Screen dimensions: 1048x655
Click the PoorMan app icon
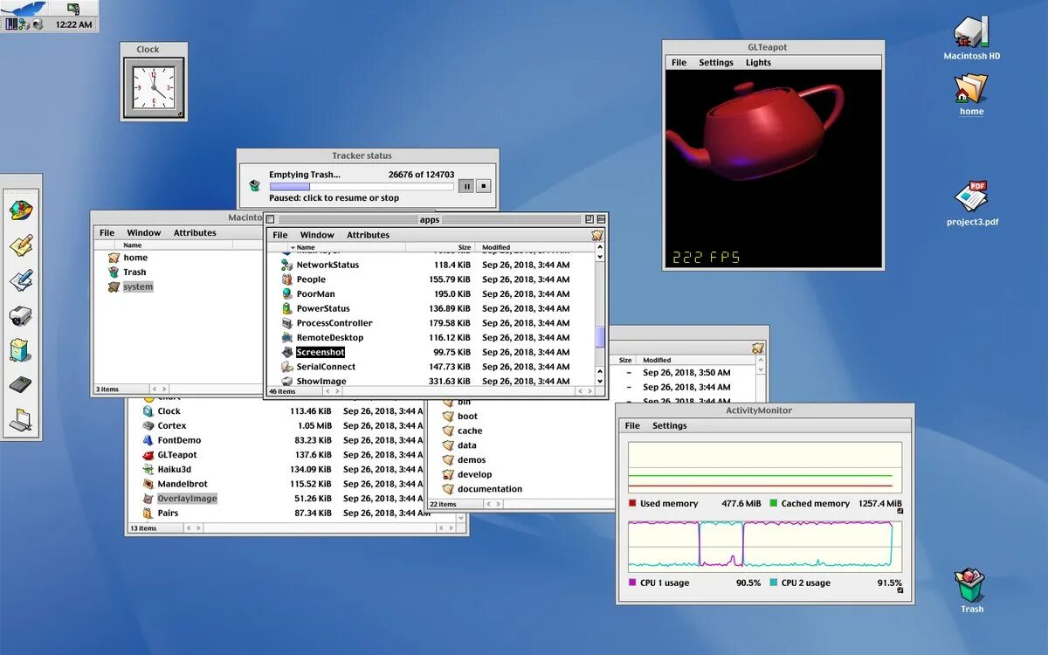coord(286,294)
